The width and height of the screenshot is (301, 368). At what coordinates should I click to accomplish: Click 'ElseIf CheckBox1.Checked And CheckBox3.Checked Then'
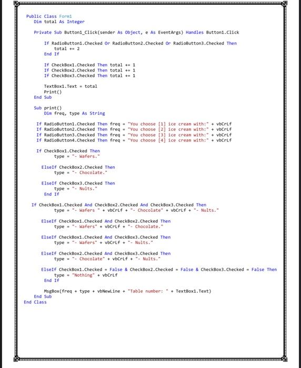click(106, 237)
